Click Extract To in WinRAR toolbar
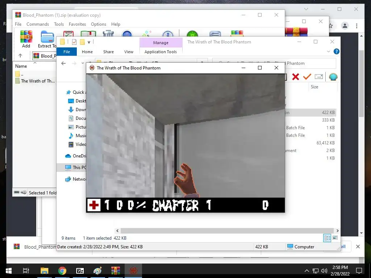The image size is (371, 278). click(47, 39)
